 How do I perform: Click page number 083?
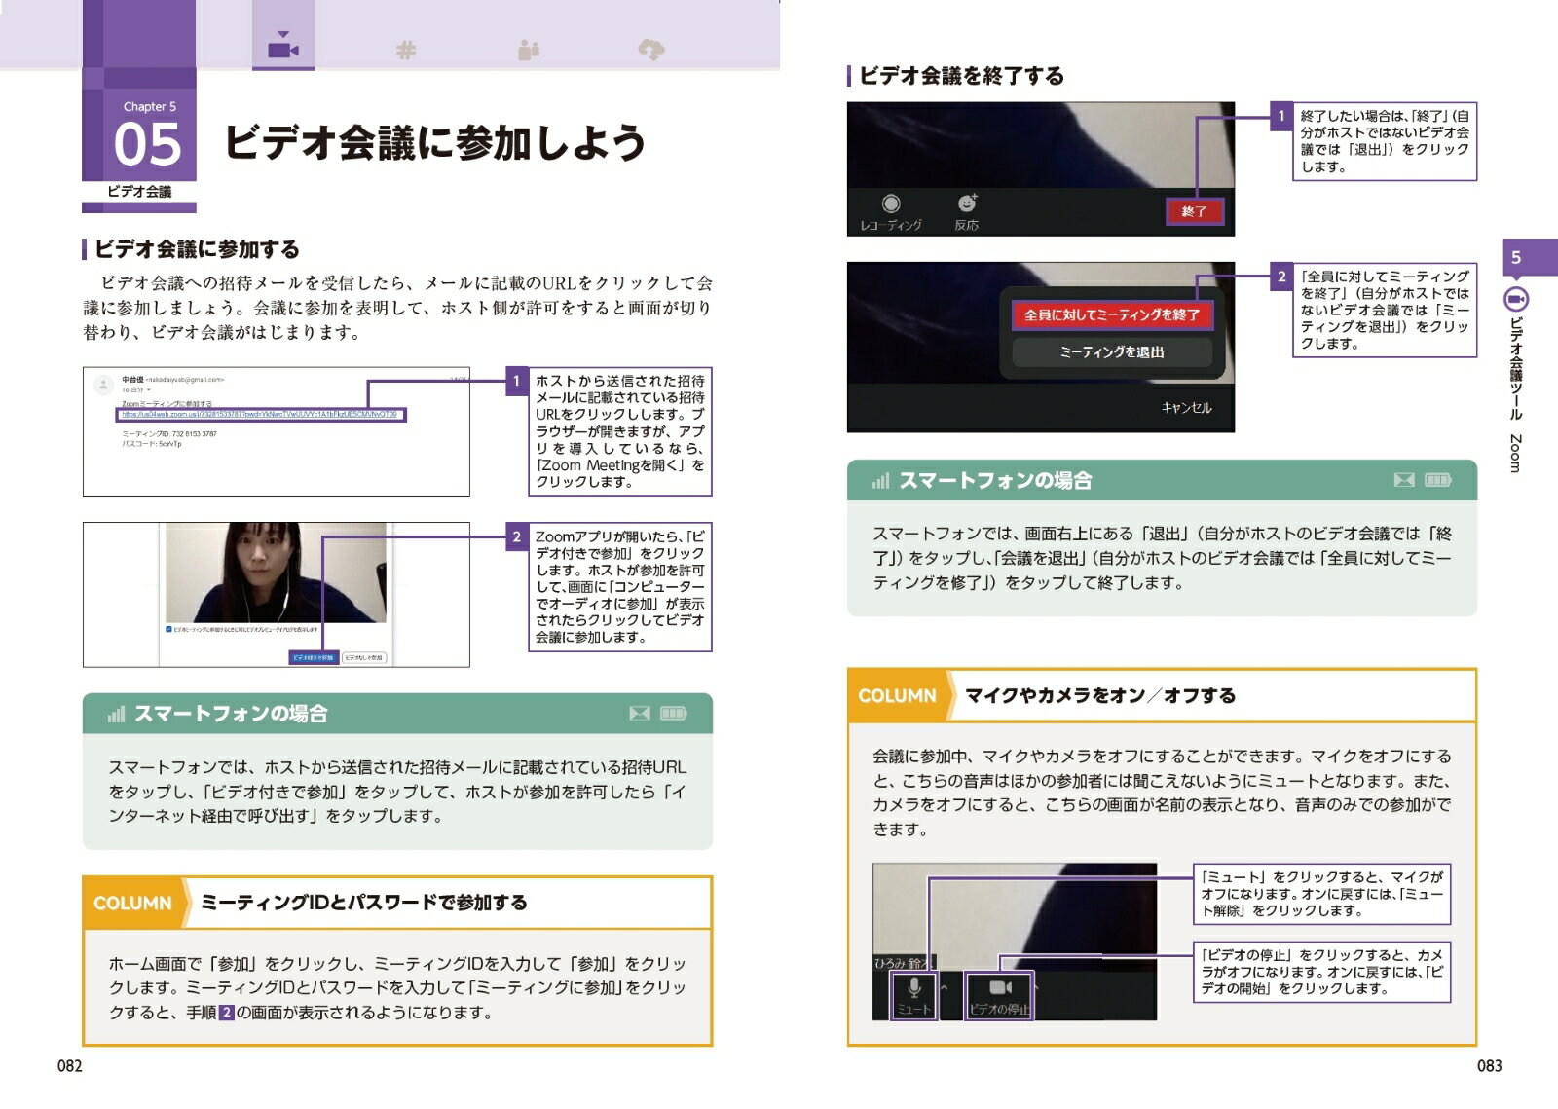pos(1490,1066)
